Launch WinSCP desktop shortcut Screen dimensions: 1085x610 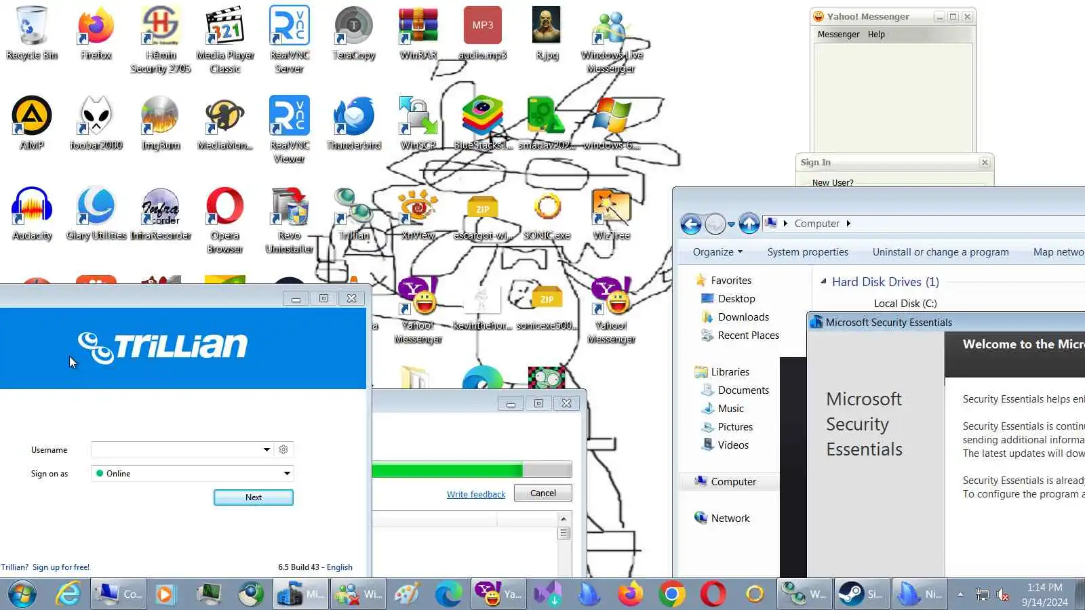click(418, 123)
